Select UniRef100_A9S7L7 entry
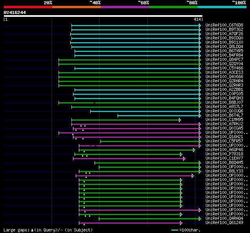250x233 pixels. [224, 107]
